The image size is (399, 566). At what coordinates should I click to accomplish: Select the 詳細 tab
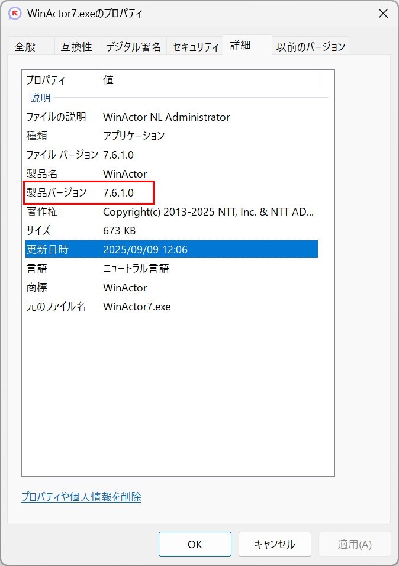pos(247,45)
